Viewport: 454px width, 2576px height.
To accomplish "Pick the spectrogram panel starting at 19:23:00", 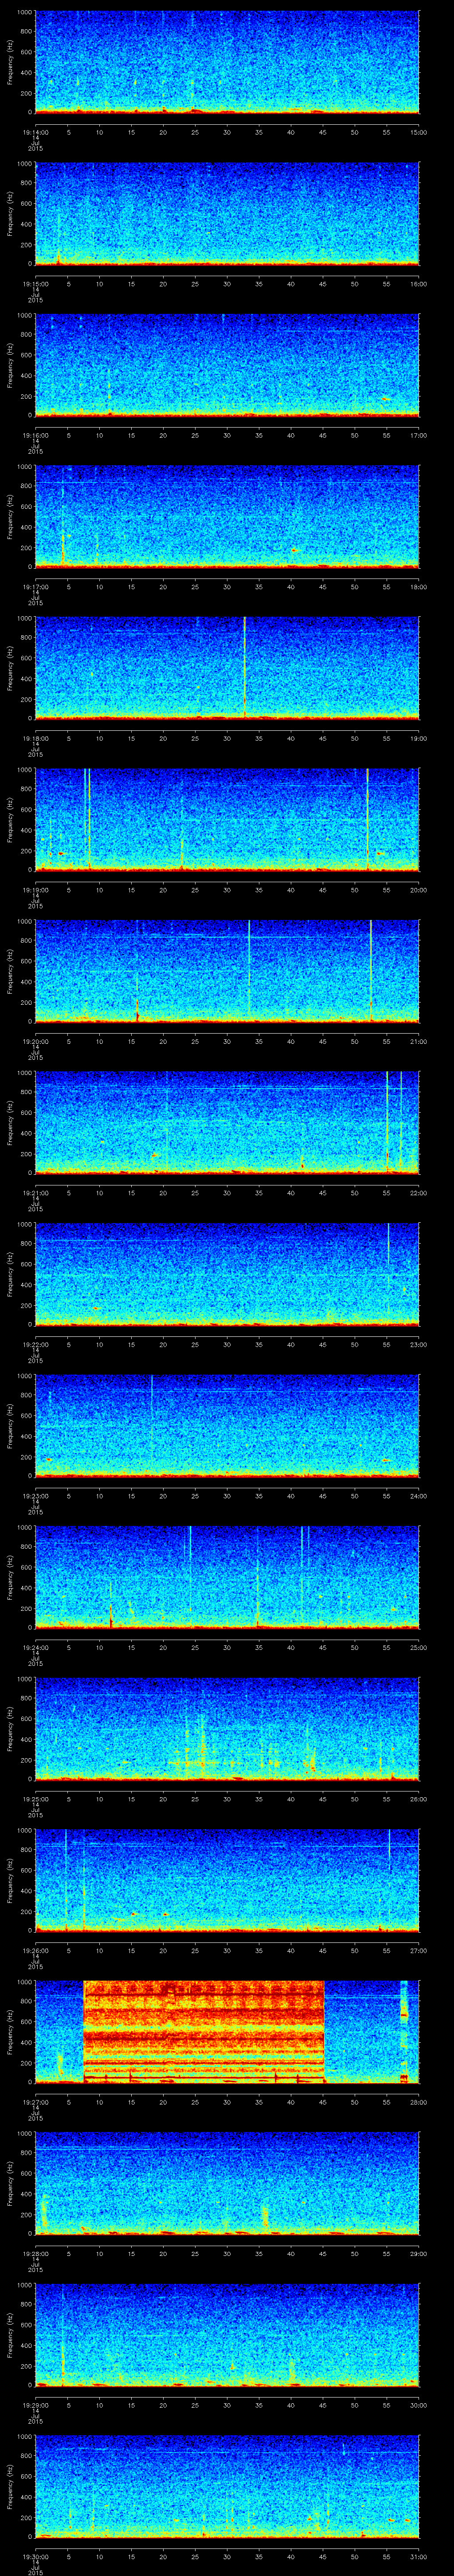I will coord(227,1426).
